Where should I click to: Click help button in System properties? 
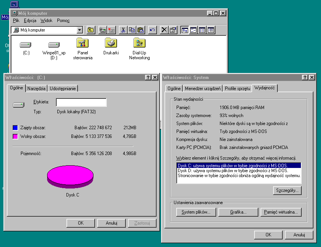pyautogui.click(x=305, y=77)
